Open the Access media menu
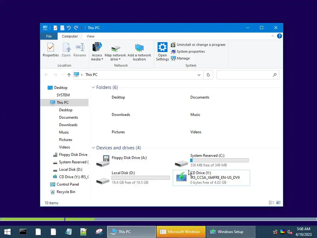The height and width of the screenshot is (238, 317). pyautogui.click(x=97, y=52)
